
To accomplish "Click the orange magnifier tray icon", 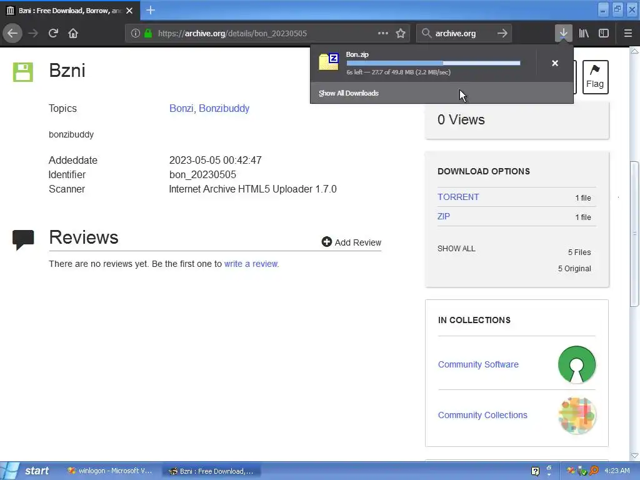I will 594,471.
